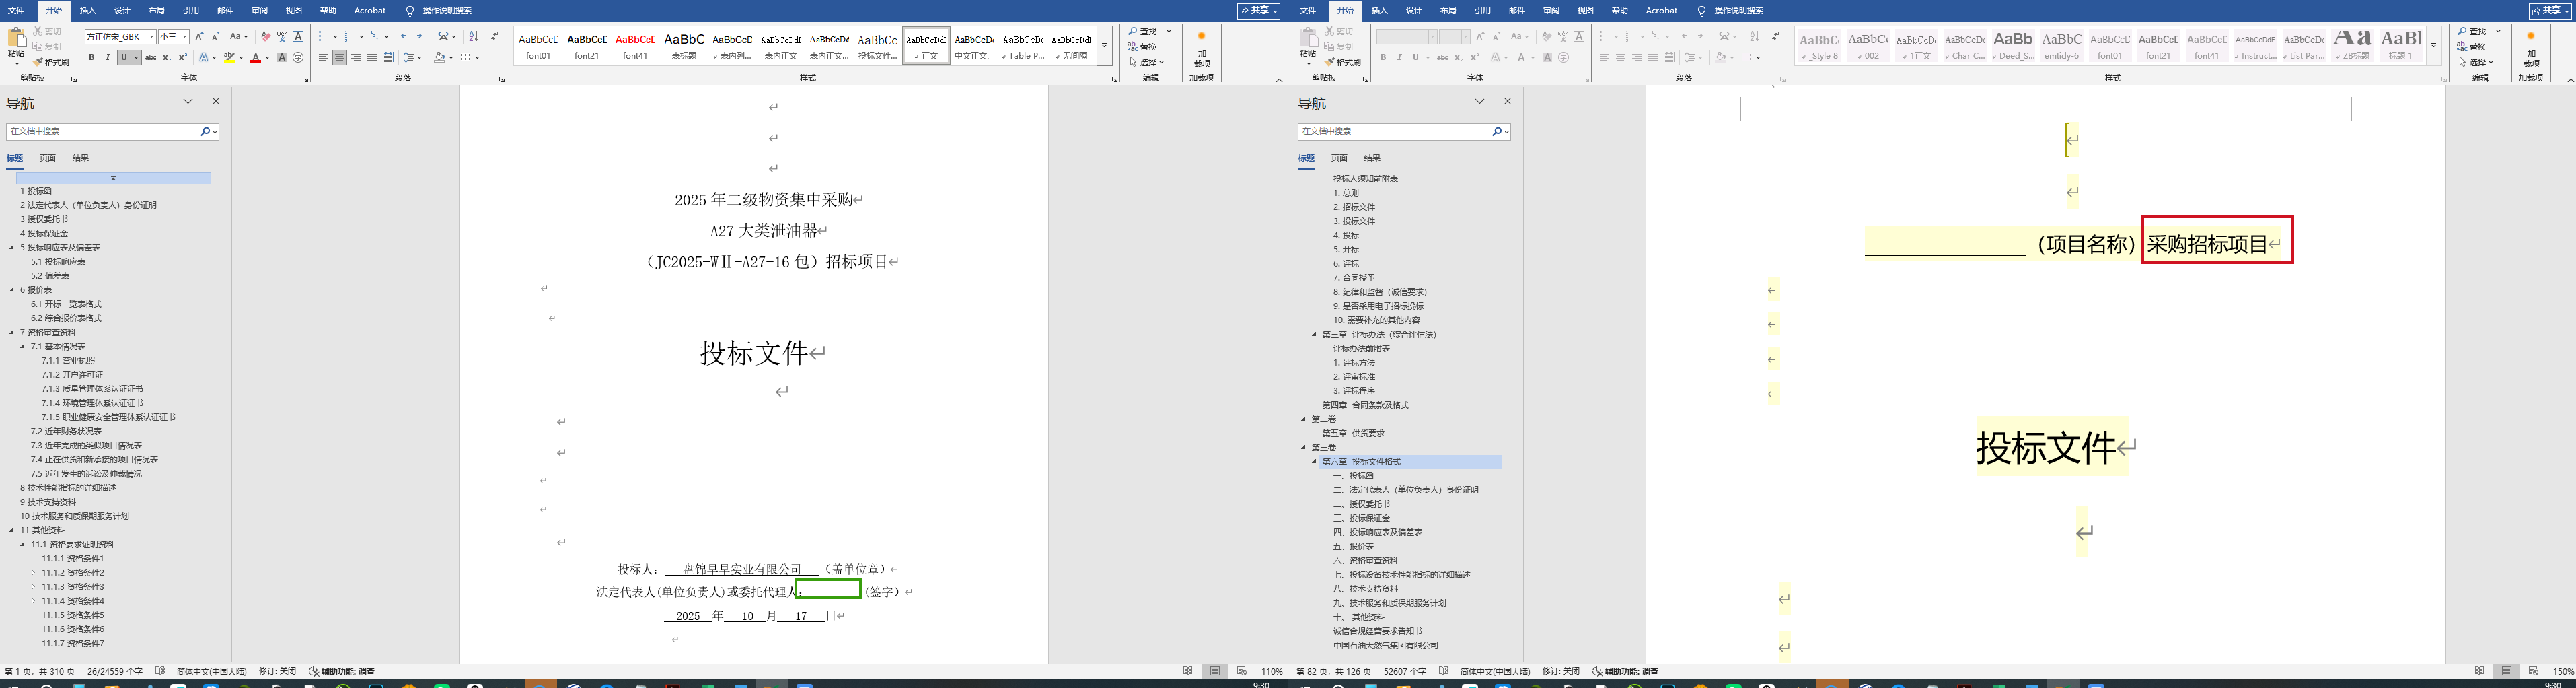This screenshot has height=688, width=2576.
Task: Open the 审阅 tab in the right window
Action: click(1551, 11)
